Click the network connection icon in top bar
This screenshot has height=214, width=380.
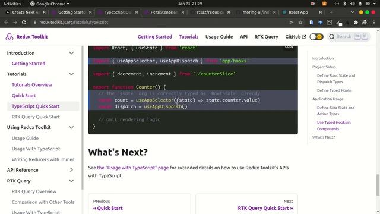point(337,4)
